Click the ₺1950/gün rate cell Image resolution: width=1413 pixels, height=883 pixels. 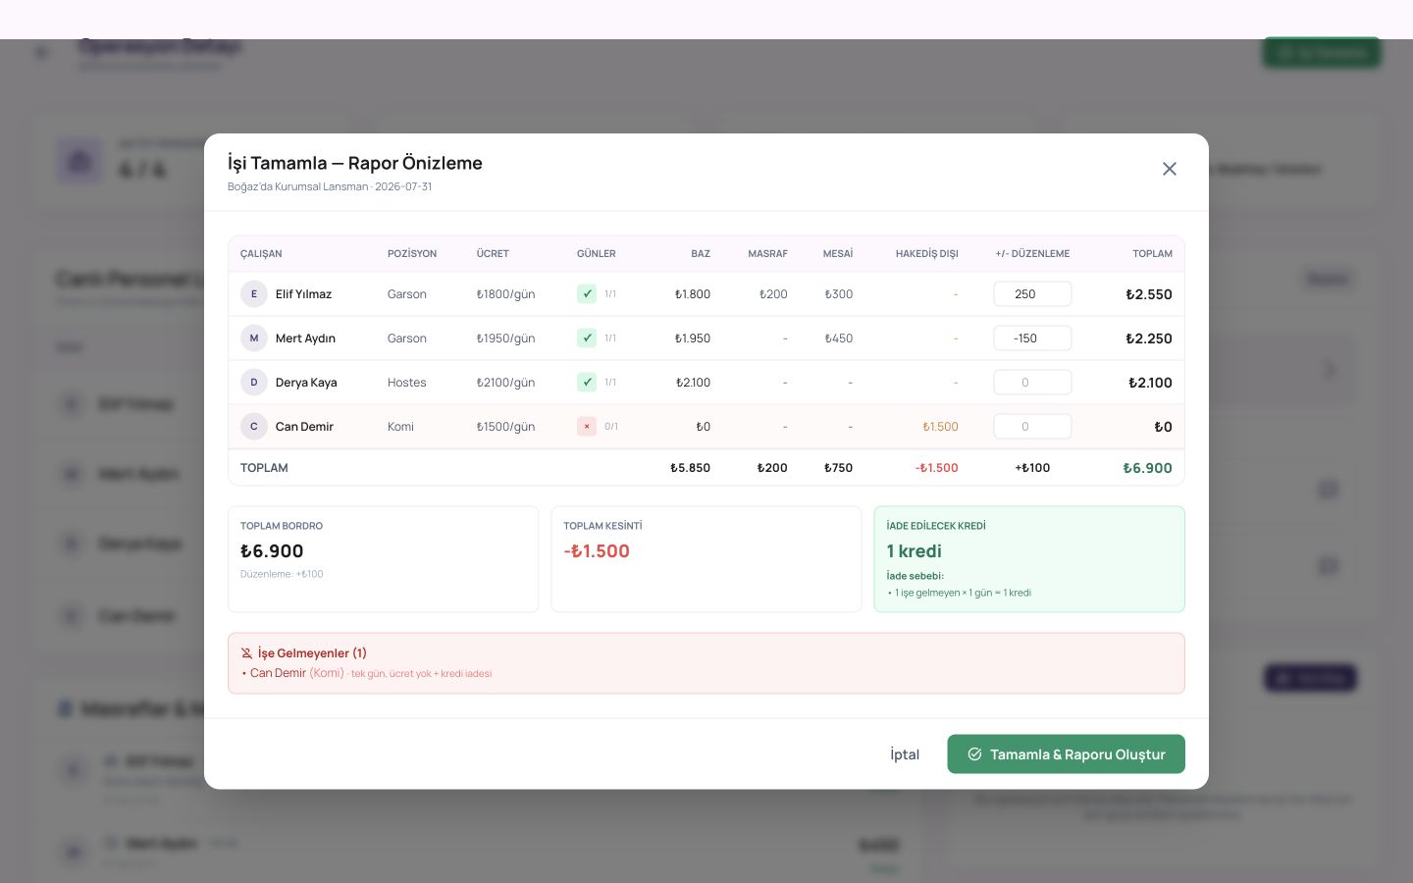tap(505, 338)
